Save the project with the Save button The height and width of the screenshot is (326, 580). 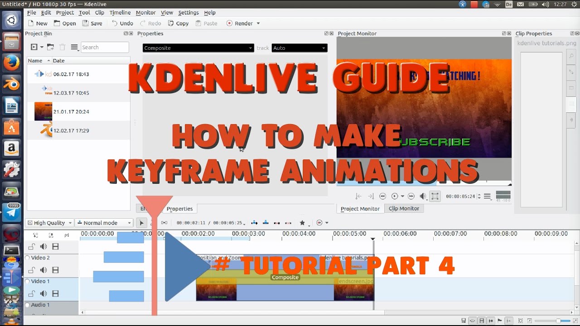pos(92,23)
